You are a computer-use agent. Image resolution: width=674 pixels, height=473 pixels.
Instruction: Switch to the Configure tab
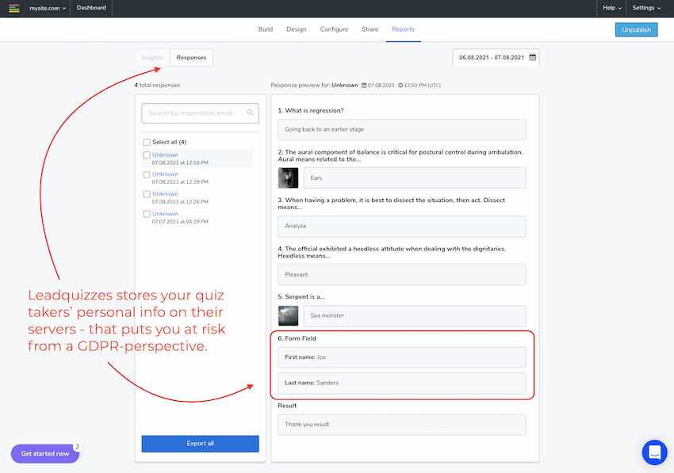coord(334,29)
